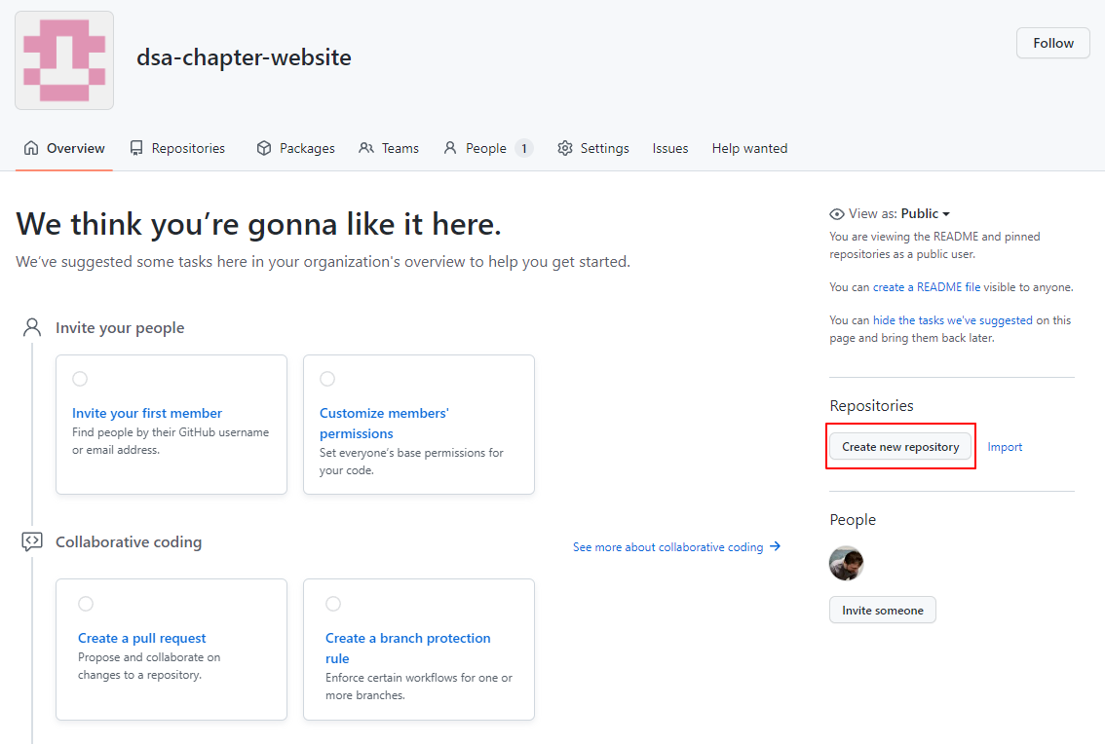Screen dimensions: 1105x744
Task: Open Create a branch protection rule link
Action: 408,648
